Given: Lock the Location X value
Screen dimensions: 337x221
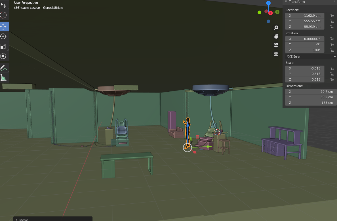Looking at the screenshot, I should (x=331, y=16).
